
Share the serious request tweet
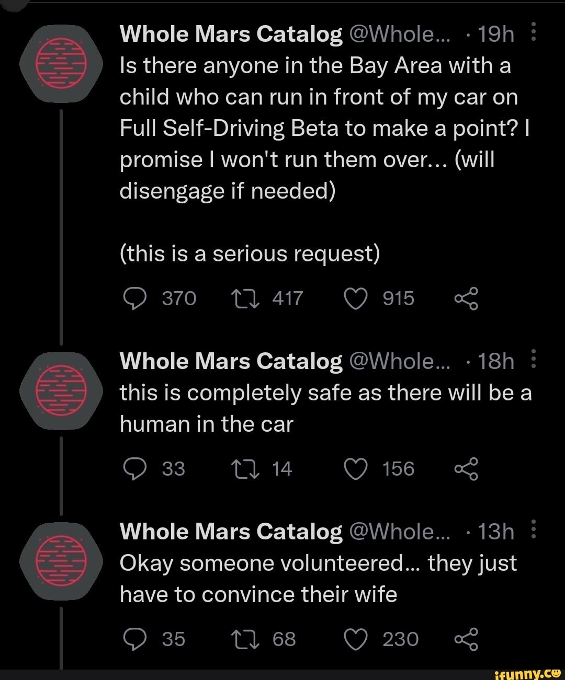466,299
